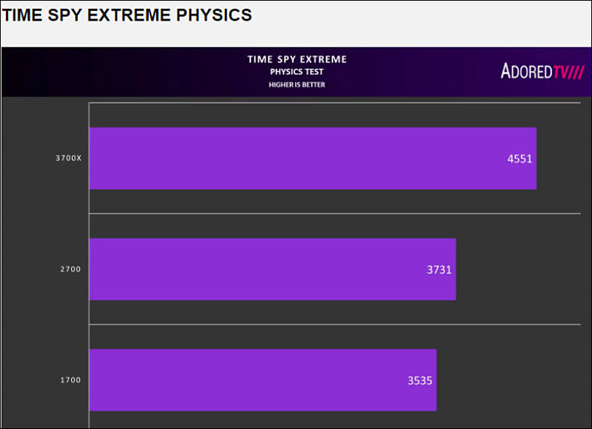Click the chart's vertical axis line
Image resolution: width=592 pixels, height=429 pixels.
pos(89,265)
